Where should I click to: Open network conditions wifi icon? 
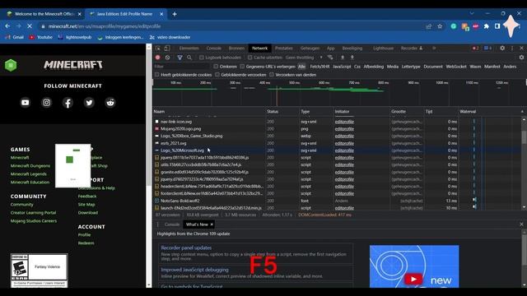[x=330, y=58]
